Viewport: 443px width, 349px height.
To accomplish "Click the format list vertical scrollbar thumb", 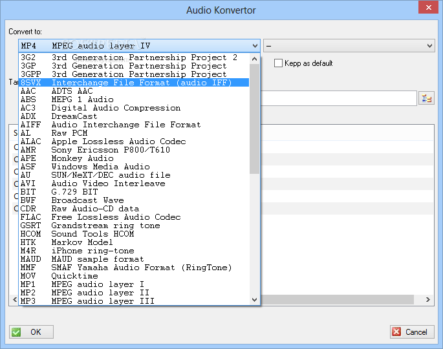I will click(255, 119).
